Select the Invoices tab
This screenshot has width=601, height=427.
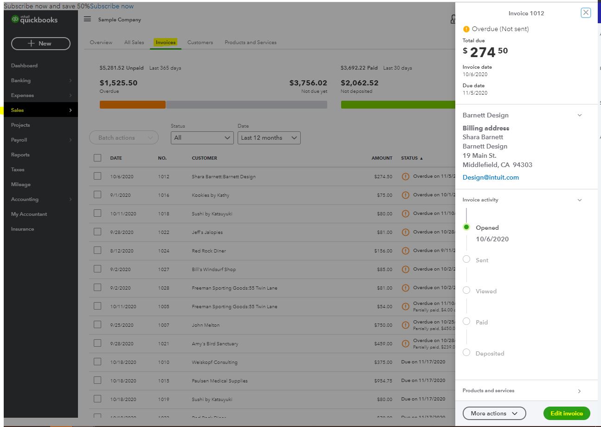click(166, 42)
